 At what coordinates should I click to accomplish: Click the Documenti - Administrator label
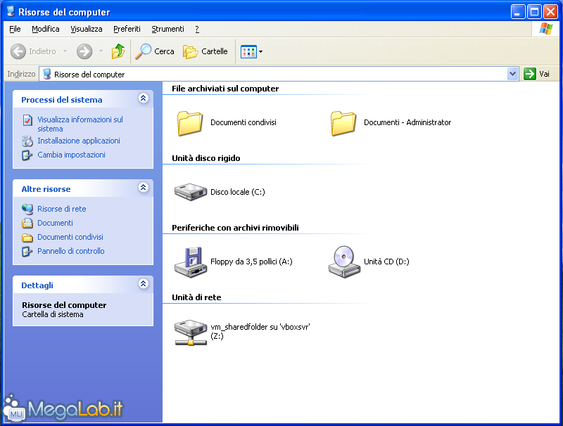(407, 122)
